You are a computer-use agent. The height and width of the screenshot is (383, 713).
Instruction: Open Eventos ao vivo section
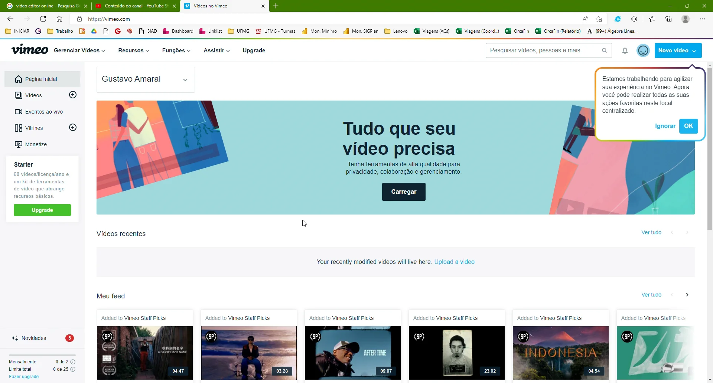point(44,111)
